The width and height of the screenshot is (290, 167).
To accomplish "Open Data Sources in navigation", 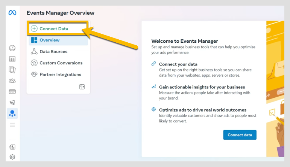I will (53, 52).
